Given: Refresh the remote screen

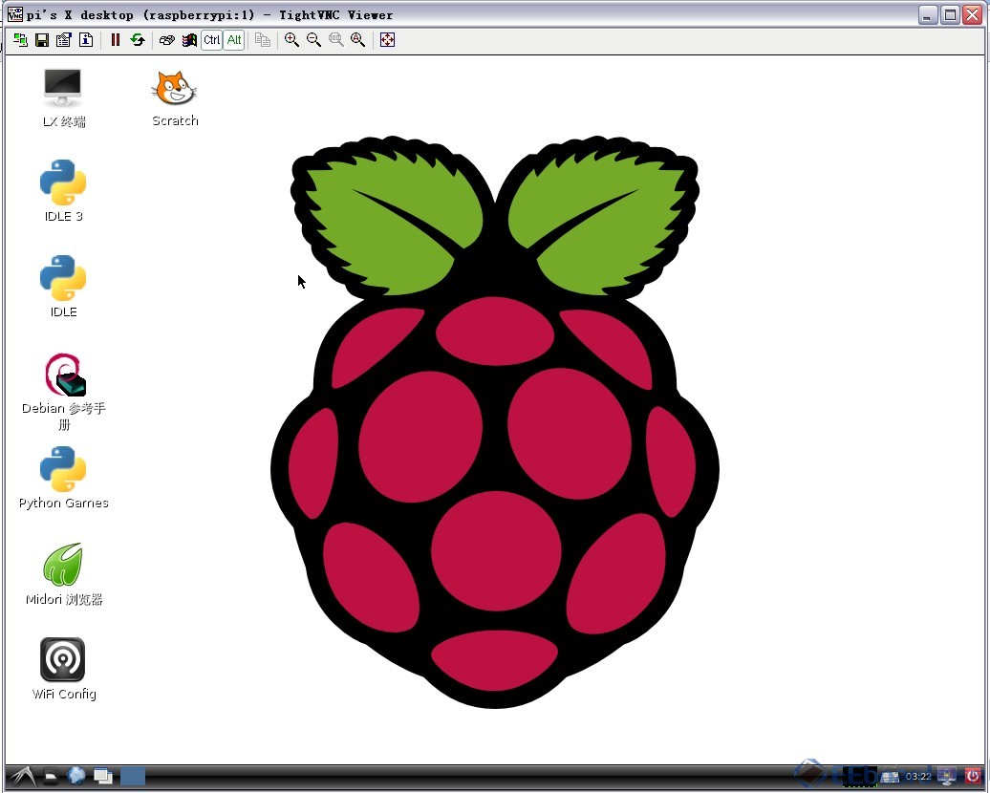Looking at the screenshot, I should pos(138,40).
